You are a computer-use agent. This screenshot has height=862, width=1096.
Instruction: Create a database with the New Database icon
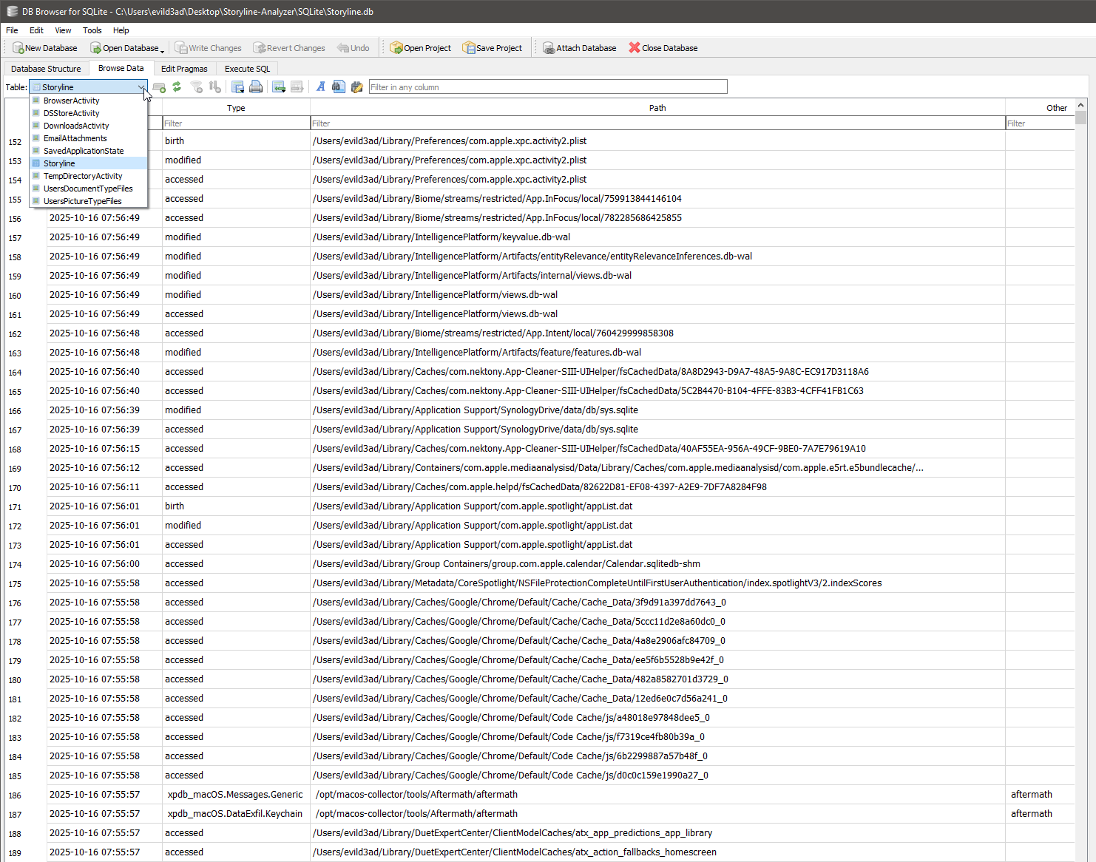click(x=45, y=47)
